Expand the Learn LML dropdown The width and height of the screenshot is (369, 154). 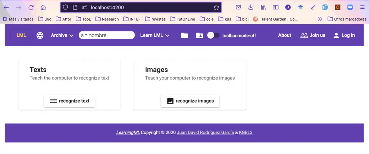coord(155,35)
